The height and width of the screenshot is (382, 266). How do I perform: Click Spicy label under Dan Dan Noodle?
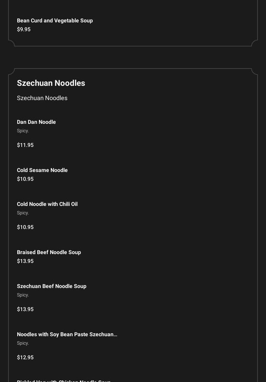(x=23, y=131)
